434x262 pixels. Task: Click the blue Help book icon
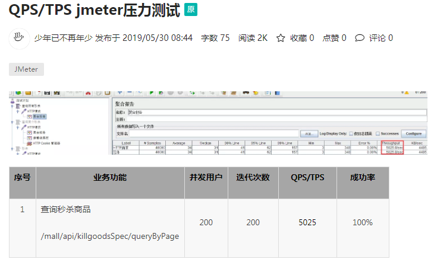click(x=277, y=92)
